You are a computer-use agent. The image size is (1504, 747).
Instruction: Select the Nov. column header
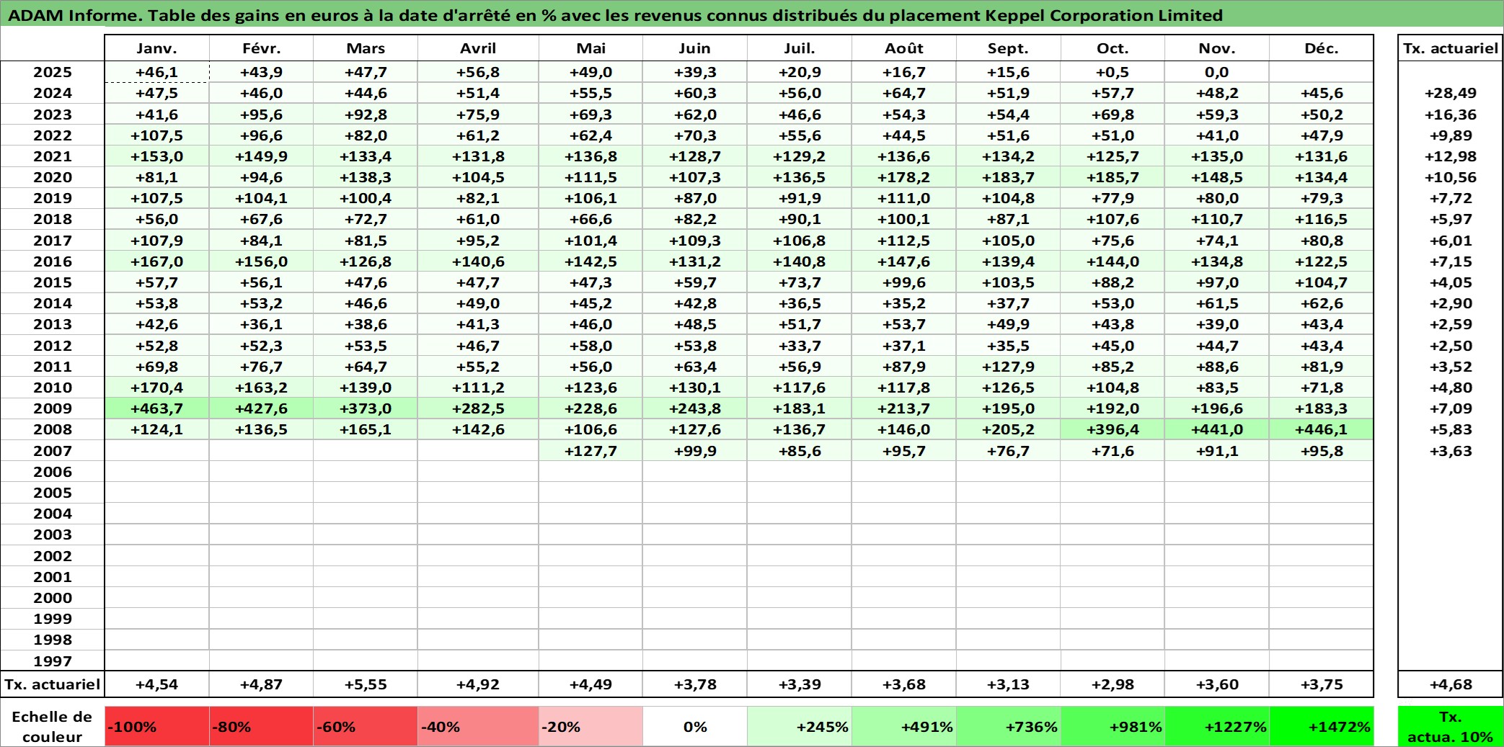1217,48
